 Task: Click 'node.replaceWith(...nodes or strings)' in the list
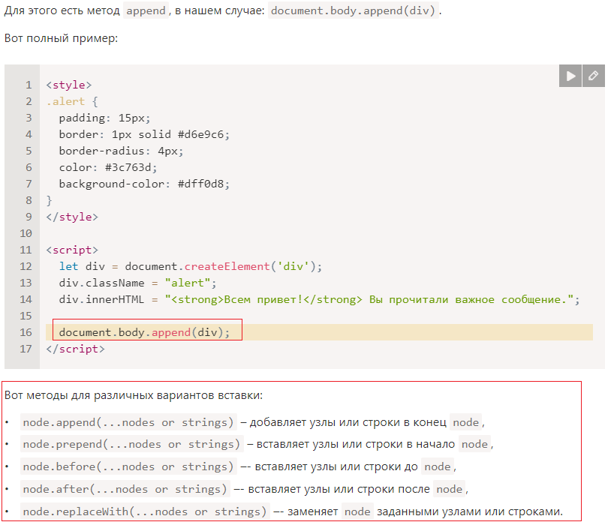[x=146, y=511]
